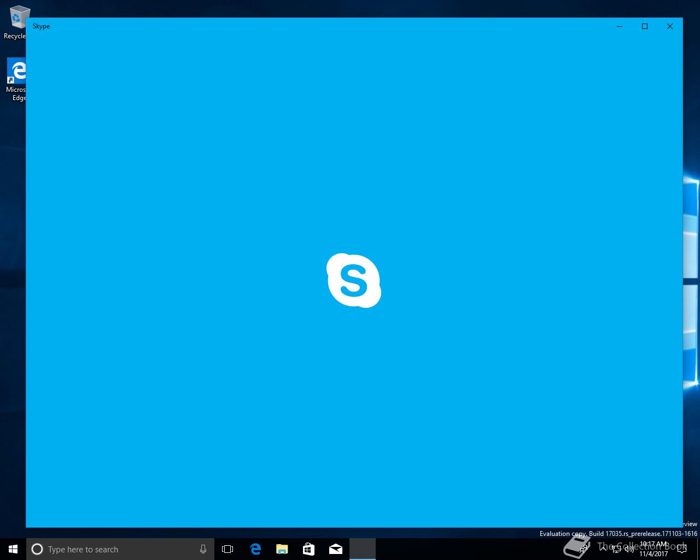Open the Mail app from the taskbar
This screenshot has height=560, width=700.
tap(335, 549)
